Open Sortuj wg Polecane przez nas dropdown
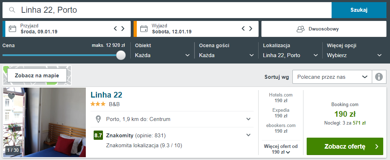This screenshot has width=390, height=160. click(x=332, y=77)
